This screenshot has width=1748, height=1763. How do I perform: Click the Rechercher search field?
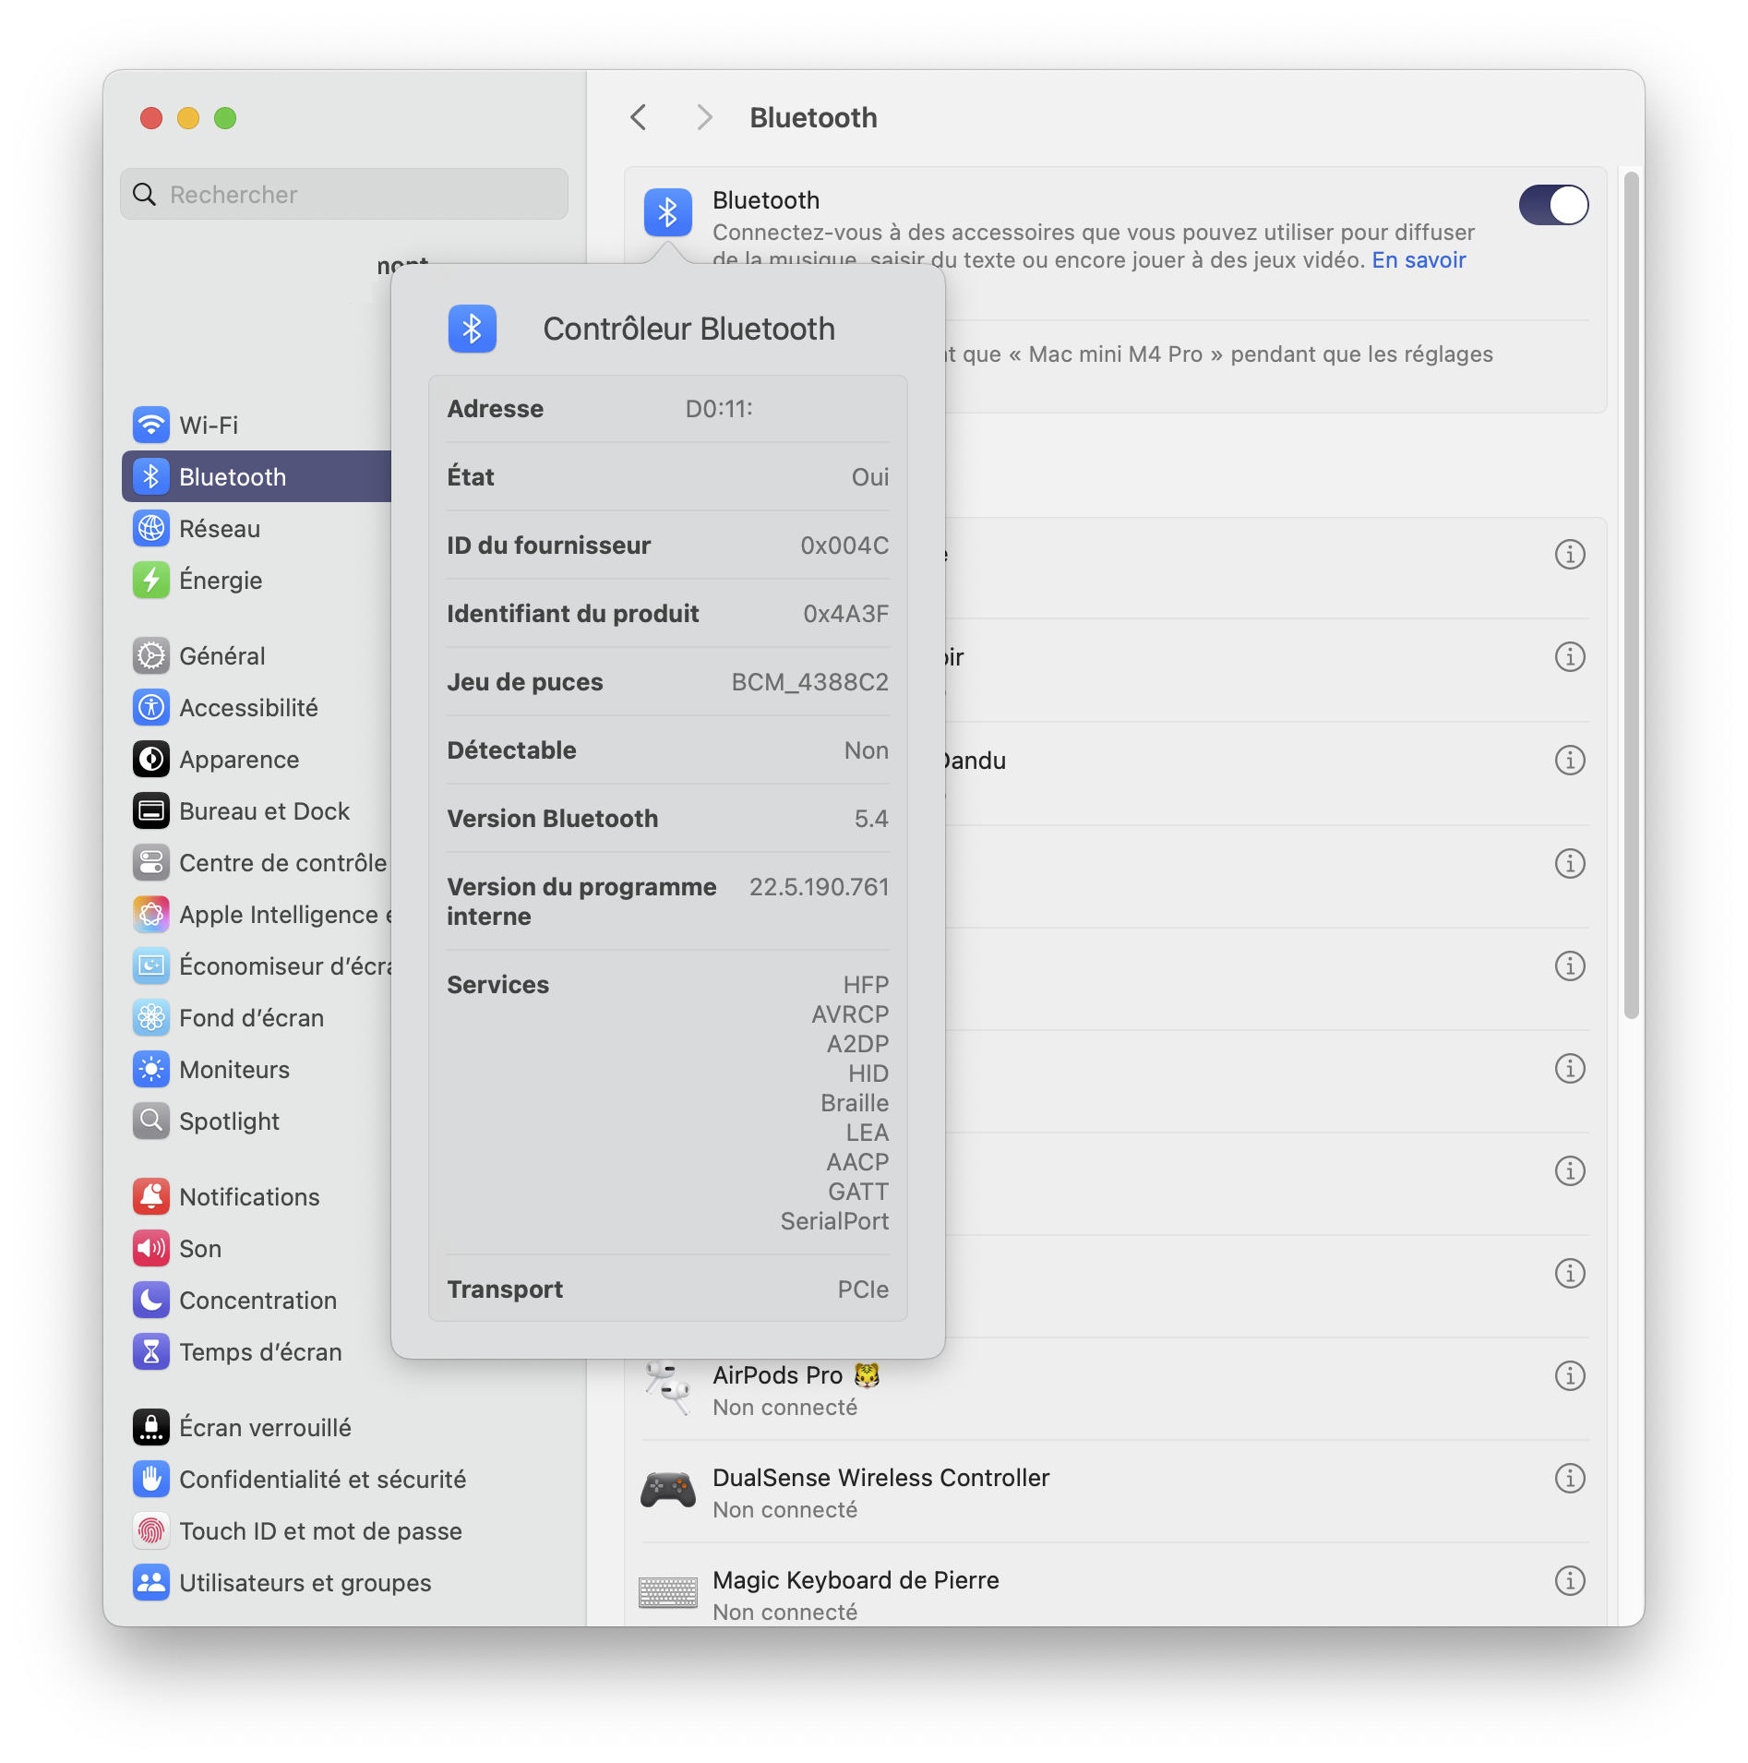pyautogui.click(x=344, y=194)
